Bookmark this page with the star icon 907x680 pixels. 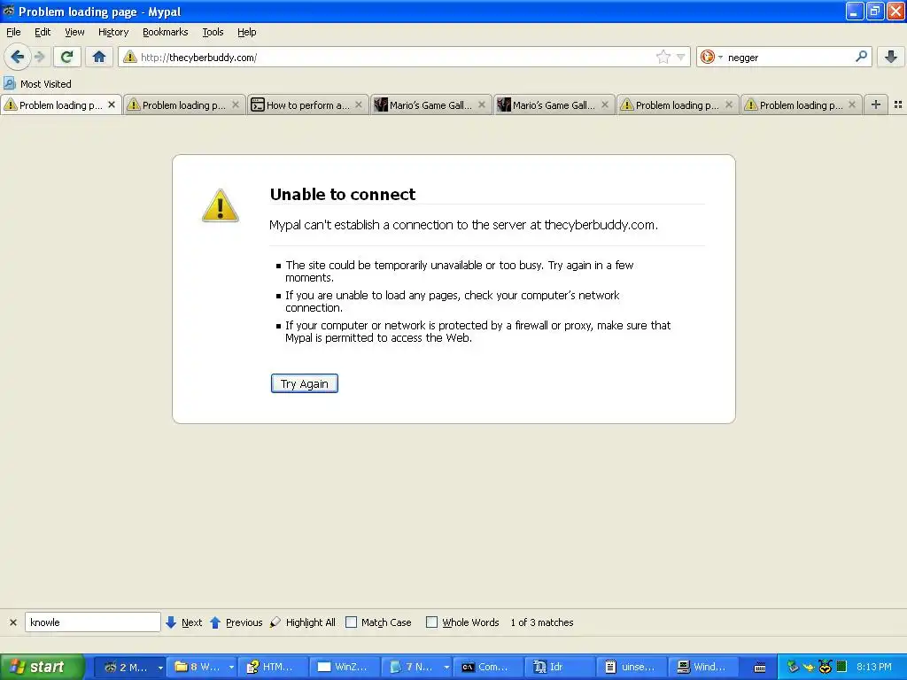coord(663,57)
